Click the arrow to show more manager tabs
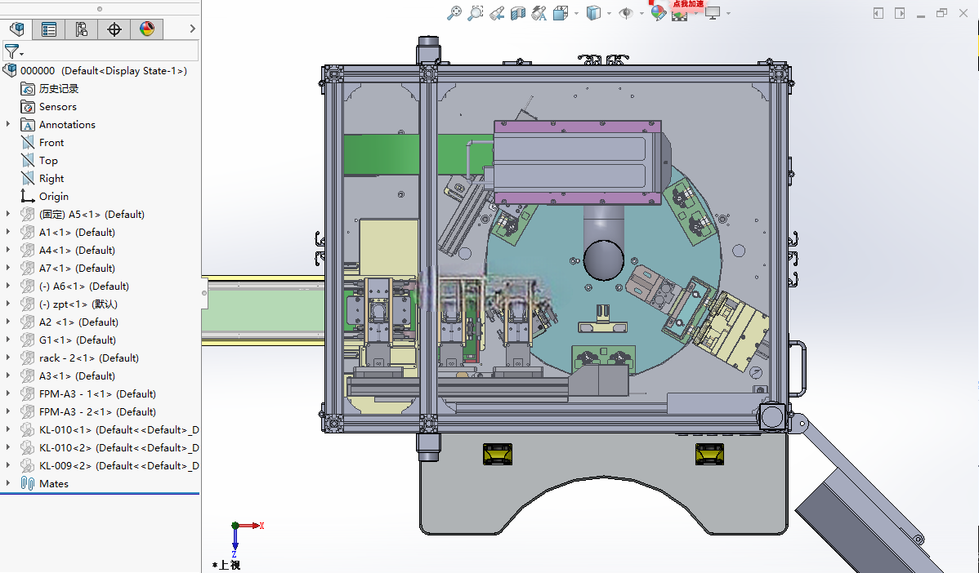 click(x=192, y=29)
